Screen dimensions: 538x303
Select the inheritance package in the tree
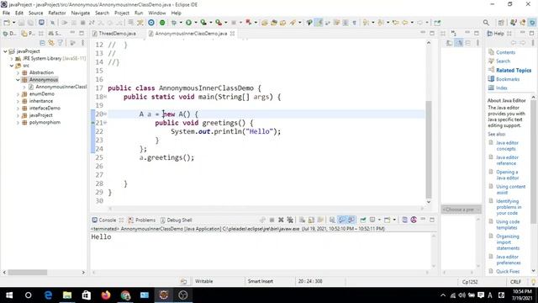click(41, 101)
